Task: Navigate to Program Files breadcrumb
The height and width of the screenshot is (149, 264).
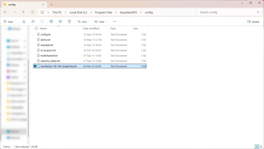Action: pyautogui.click(x=104, y=12)
